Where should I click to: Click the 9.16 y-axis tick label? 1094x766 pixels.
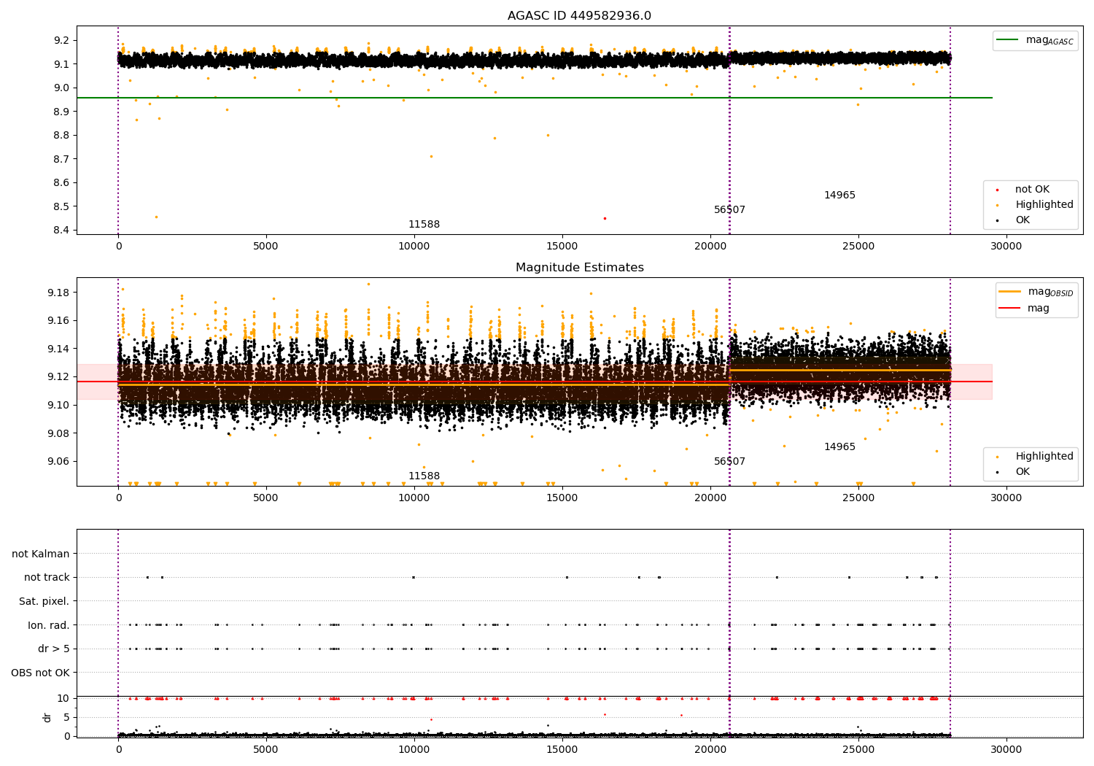click(x=60, y=321)
